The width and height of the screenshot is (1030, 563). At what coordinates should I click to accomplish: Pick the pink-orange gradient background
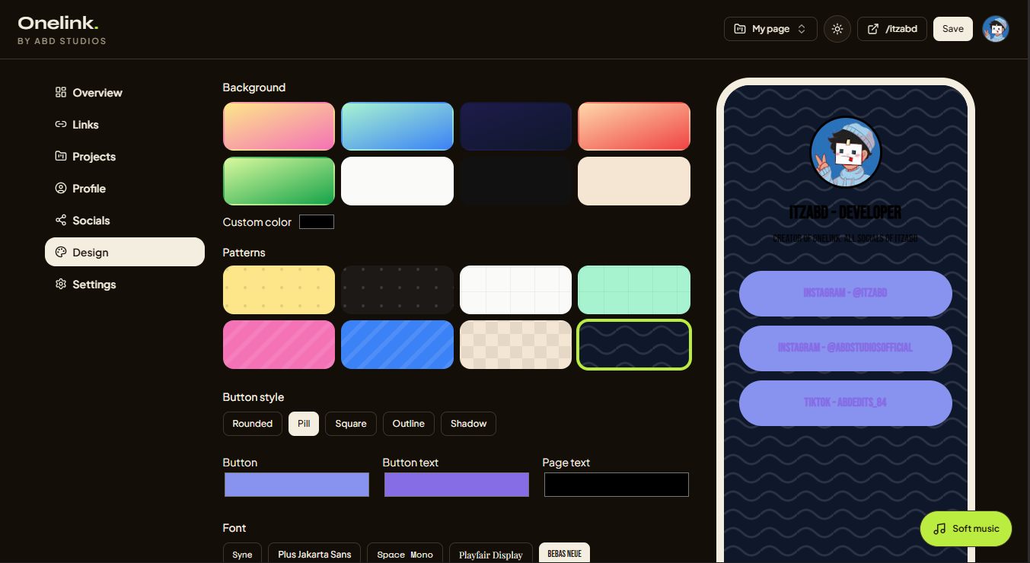pyautogui.click(x=279, y=126)
